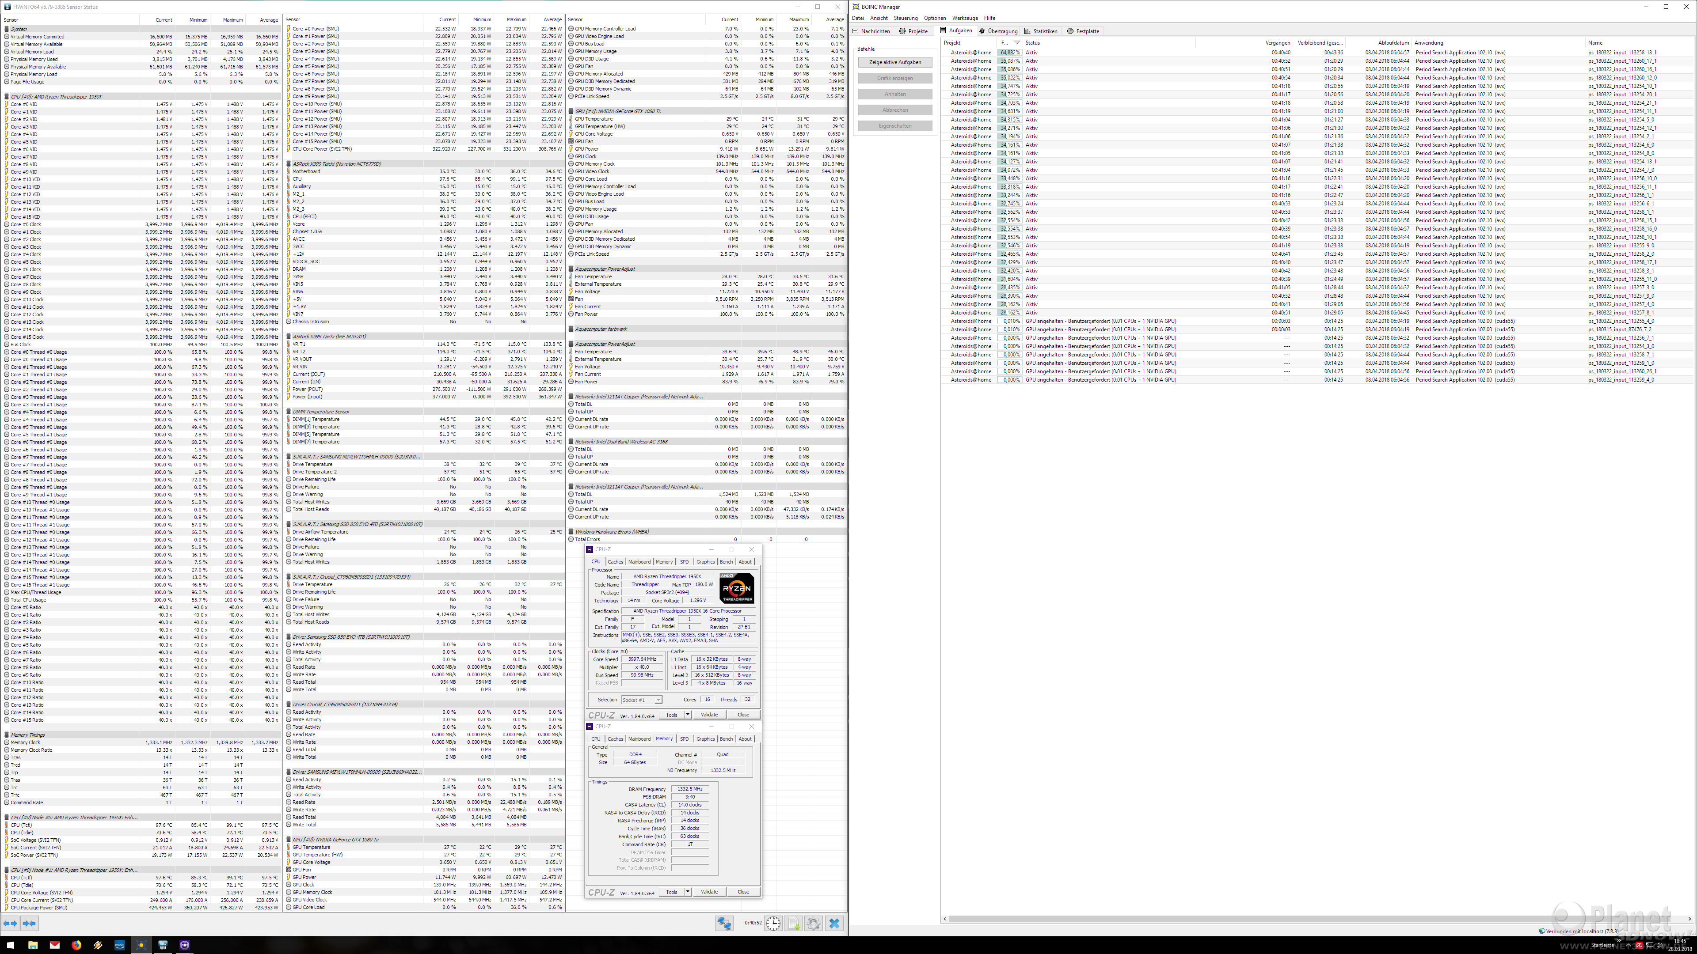This screenshot has height=954, width=1697.
Task: Click the Ryzen Threadripper logo in CPU-Z
Action: (737, 589)
